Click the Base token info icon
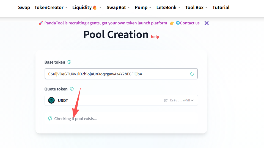 point(69,62)
